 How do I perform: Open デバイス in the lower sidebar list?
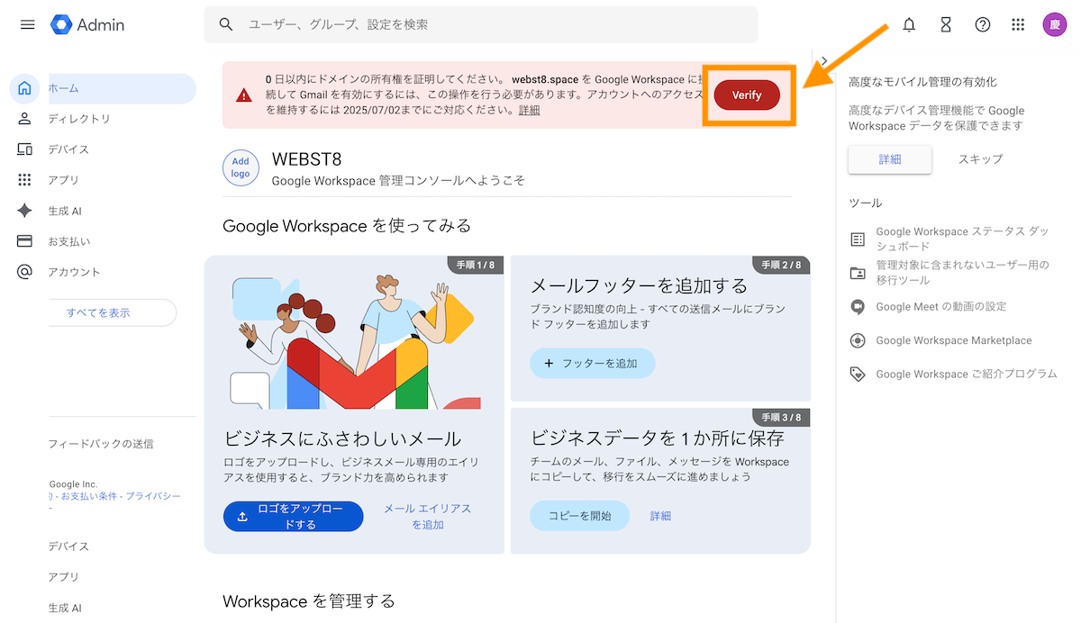click(x=68, y=546)
